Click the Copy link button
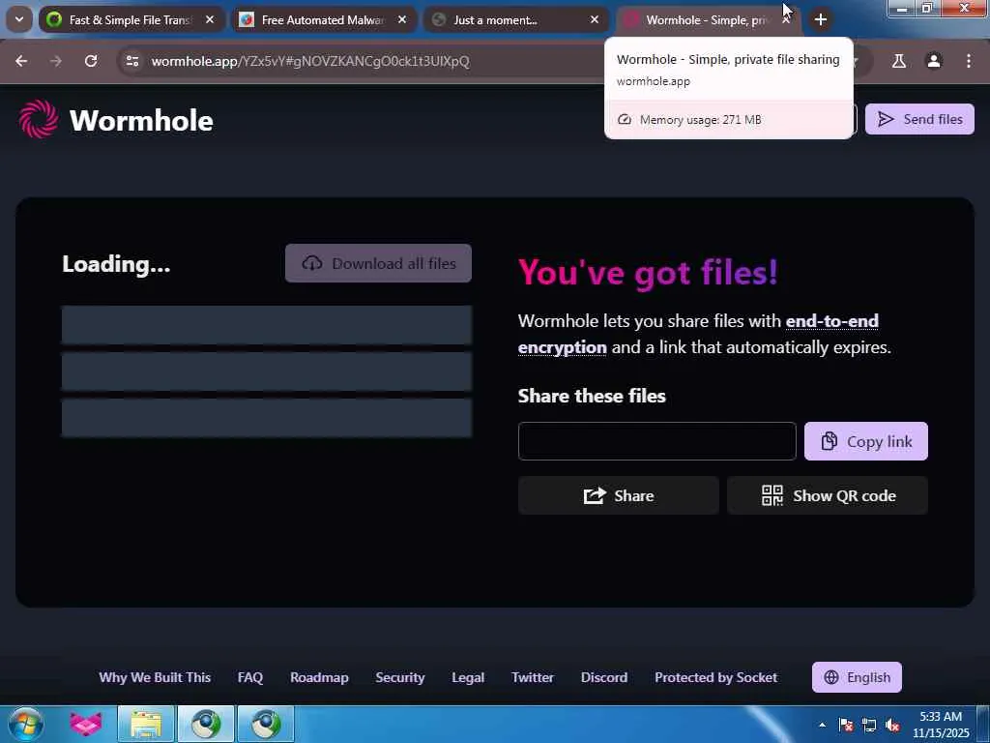This screenshot has width=990, height=743. pos(865,441)
